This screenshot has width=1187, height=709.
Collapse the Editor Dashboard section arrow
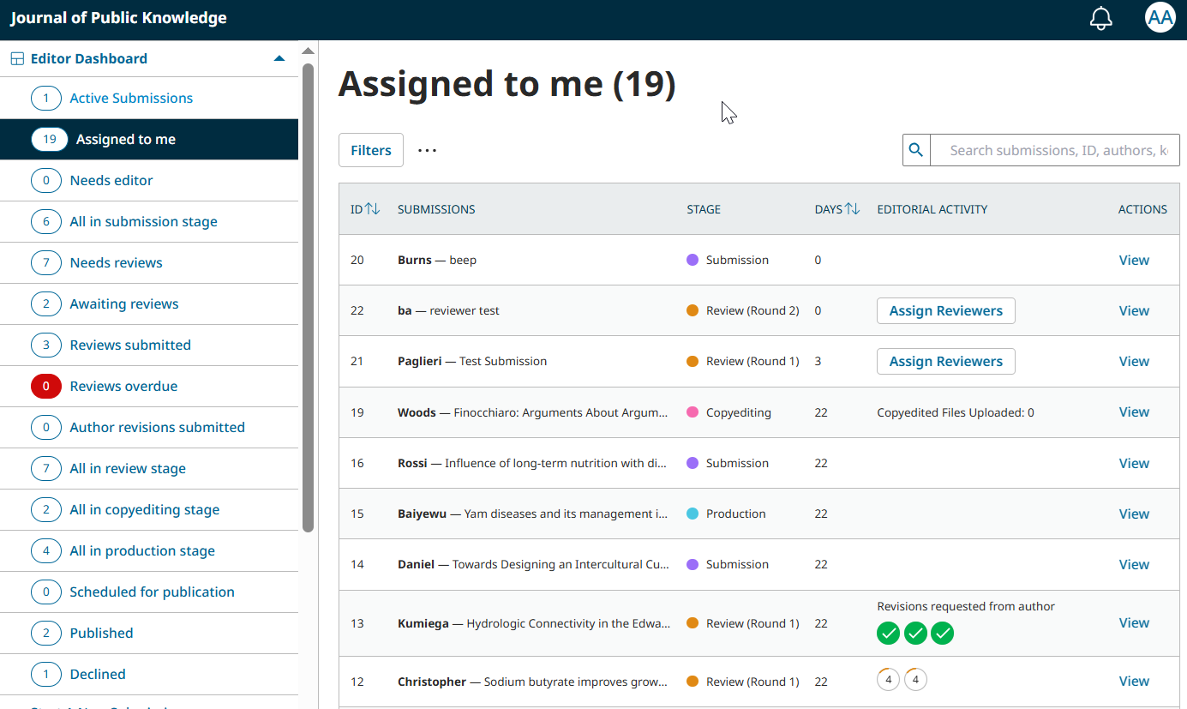pyautogui.click(x=279, y=59)
